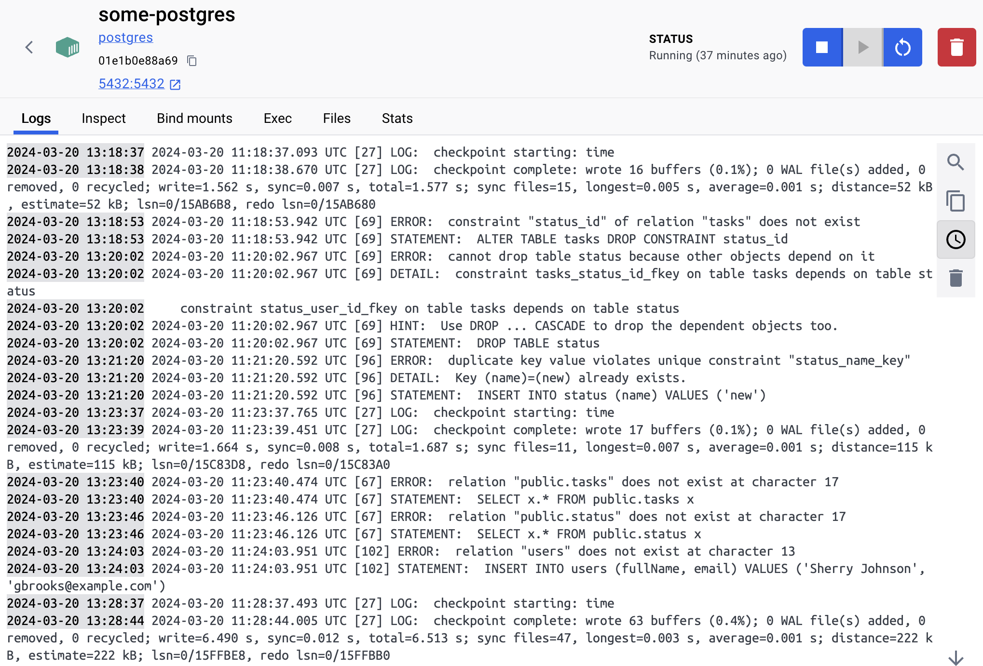Open the Bind mounts tab
983x666 pixels.
pyautogui.click(x=194, y=119)
